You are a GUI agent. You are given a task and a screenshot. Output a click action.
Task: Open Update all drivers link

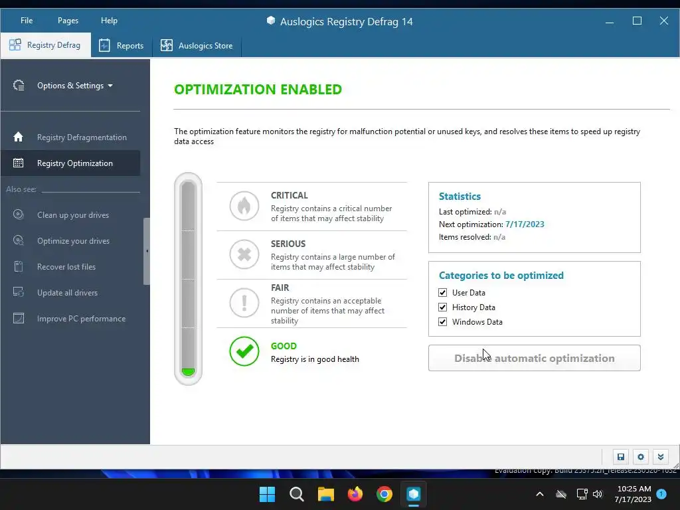[x=67, y=293]
